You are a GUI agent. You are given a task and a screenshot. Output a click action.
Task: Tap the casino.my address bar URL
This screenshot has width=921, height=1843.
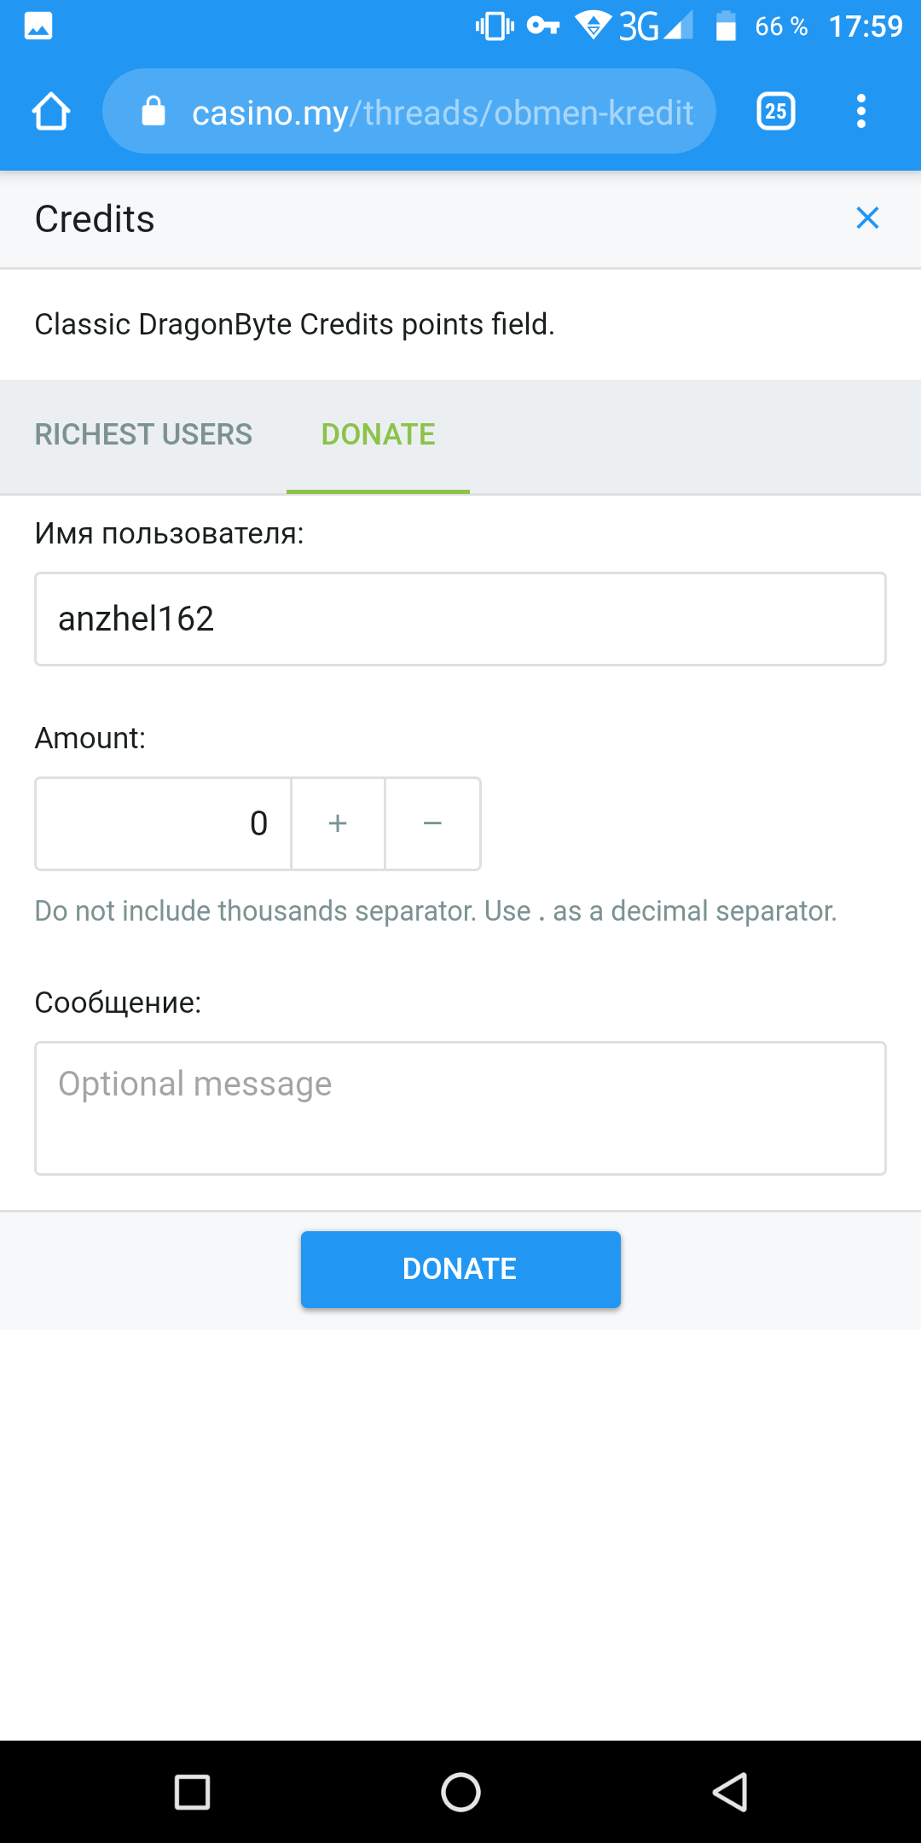click(x=442, y=112)
